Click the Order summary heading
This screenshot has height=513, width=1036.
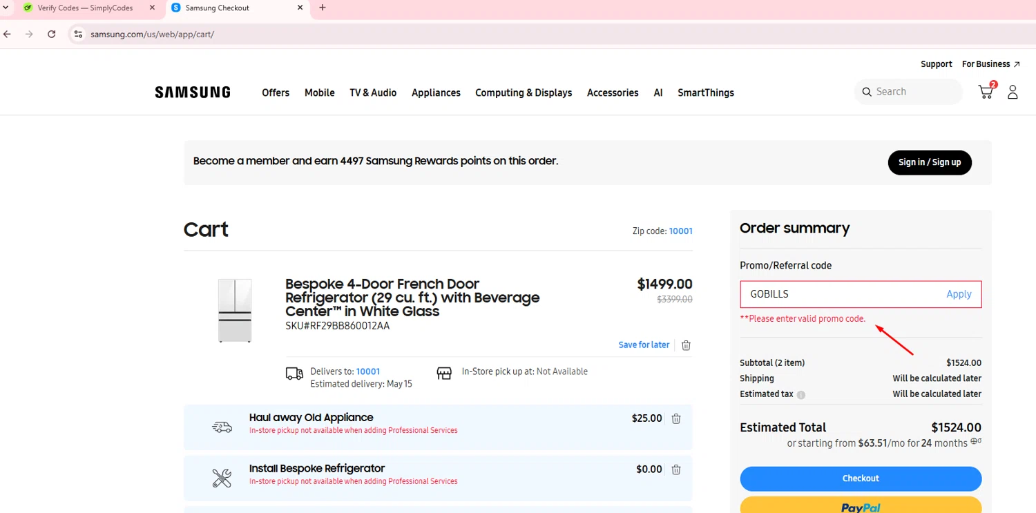794,229
